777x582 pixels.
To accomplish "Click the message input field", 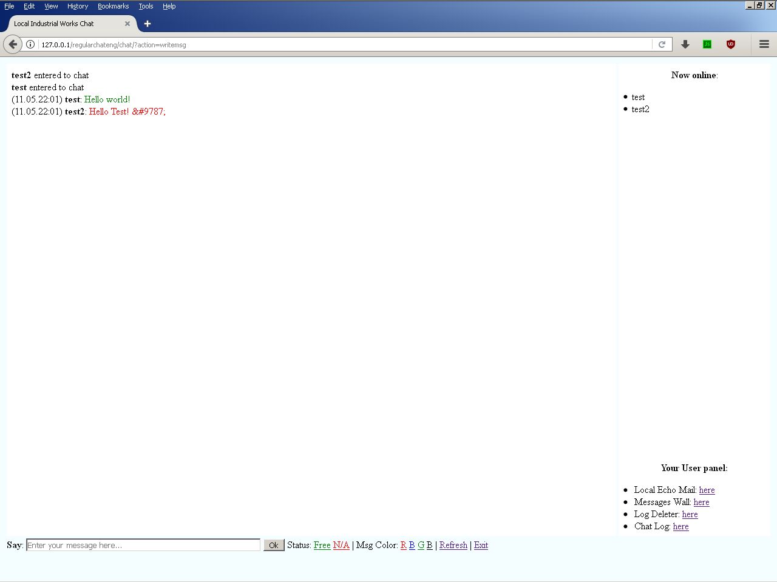I will click(143, 545).
